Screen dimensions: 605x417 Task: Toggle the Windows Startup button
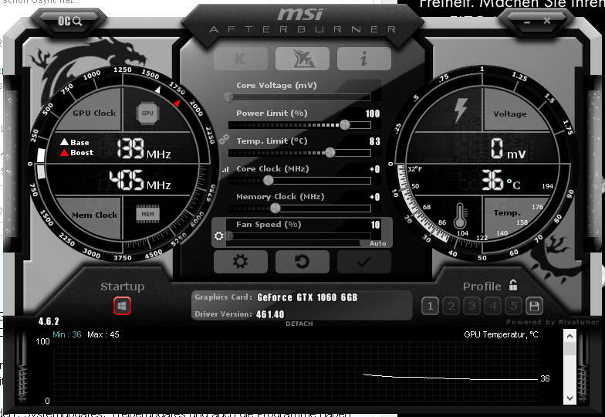[x=122, y=306]
